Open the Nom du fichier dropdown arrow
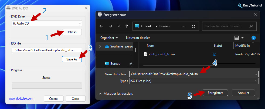 256,74
